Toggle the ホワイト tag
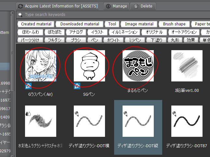 point(113,40)
